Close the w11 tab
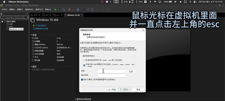225x101 pixels. click(62, 15)
